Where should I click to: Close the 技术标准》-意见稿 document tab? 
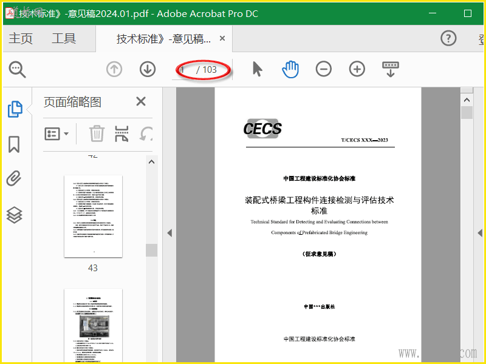point(222,38)
